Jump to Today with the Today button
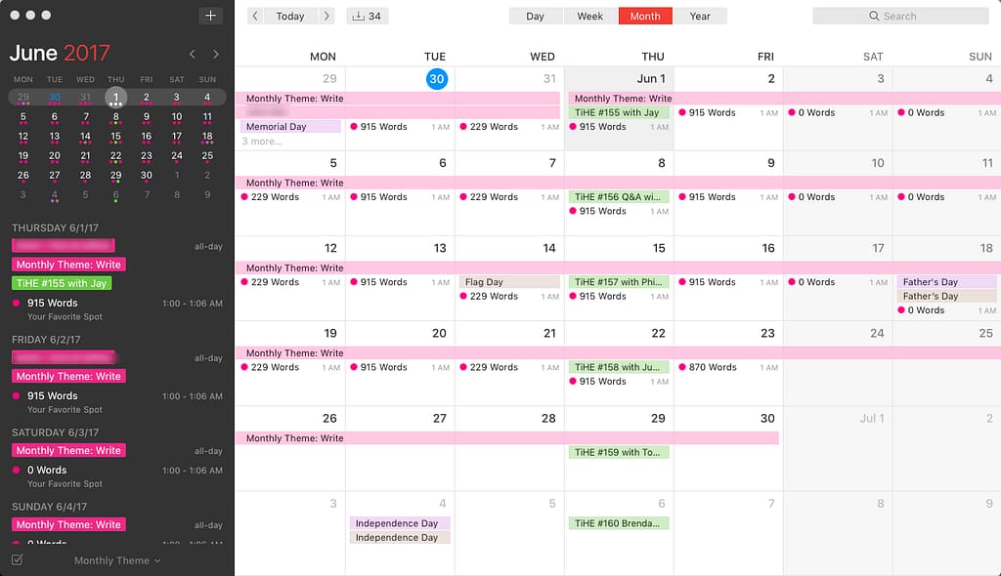The height and width of the screenshot is (576, 1001). coord(289,16)
